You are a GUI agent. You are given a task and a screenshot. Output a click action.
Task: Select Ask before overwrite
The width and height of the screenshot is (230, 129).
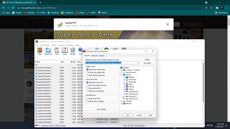point(95,82)
